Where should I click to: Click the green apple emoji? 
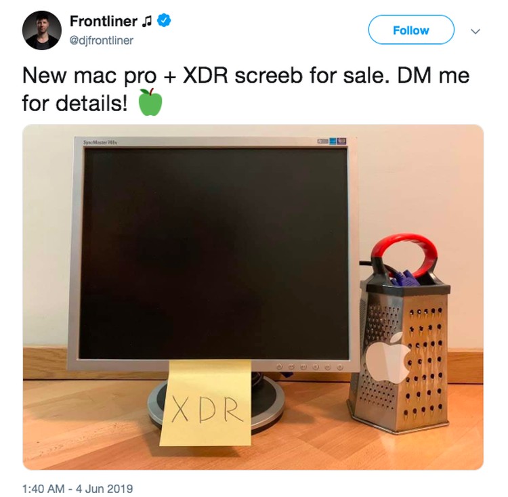pos(150,102)
